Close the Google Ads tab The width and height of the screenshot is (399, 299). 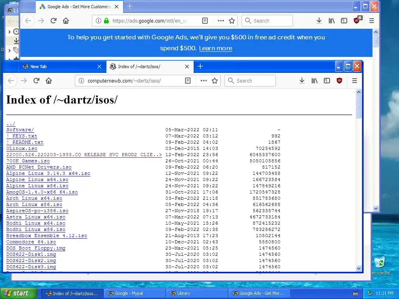(117, 7)
